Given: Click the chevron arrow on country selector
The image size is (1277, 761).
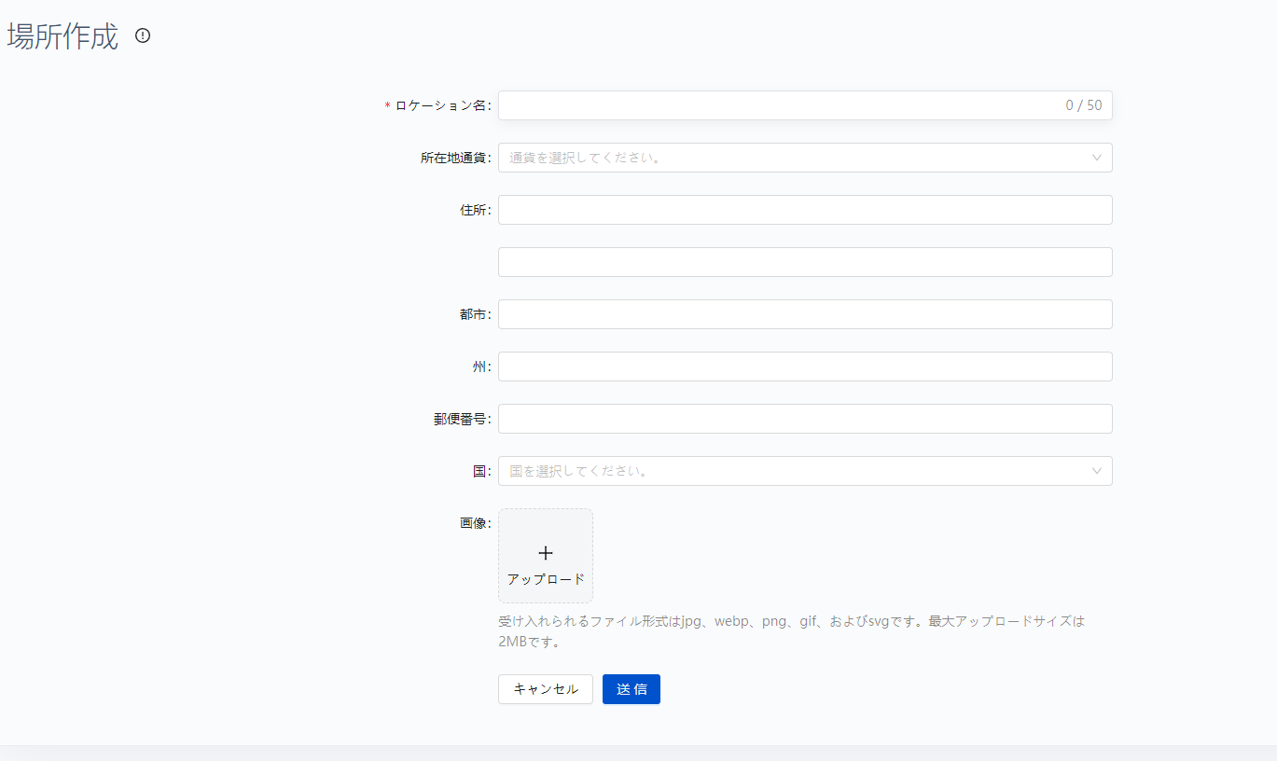Looking at the screenshot, I should click(x=1096, y=471).
